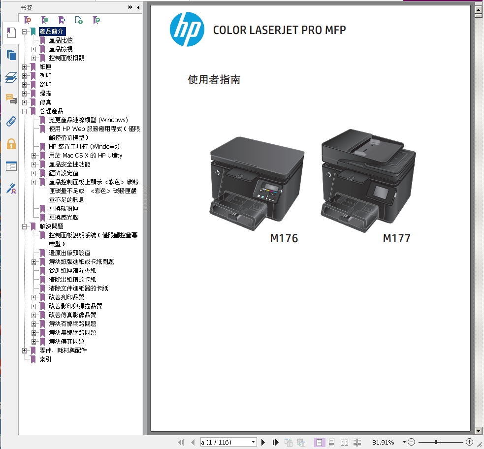
Task: Open the 更換碳粉匣 bookmark
Action: click(64, 209)
